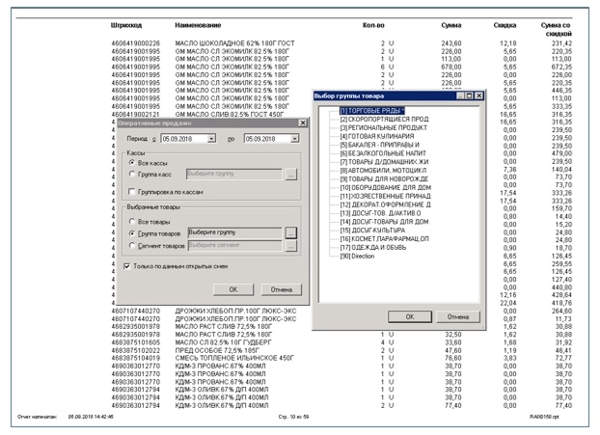Select [13] ДОСУГ-ТОВ. Д/АКТИВ.О group
Screen dimensions: 600x435
pyautogui.click(x=380, y=213)
